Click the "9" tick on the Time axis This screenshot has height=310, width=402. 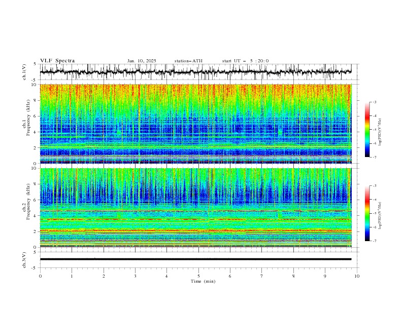[x=325, y=276]
